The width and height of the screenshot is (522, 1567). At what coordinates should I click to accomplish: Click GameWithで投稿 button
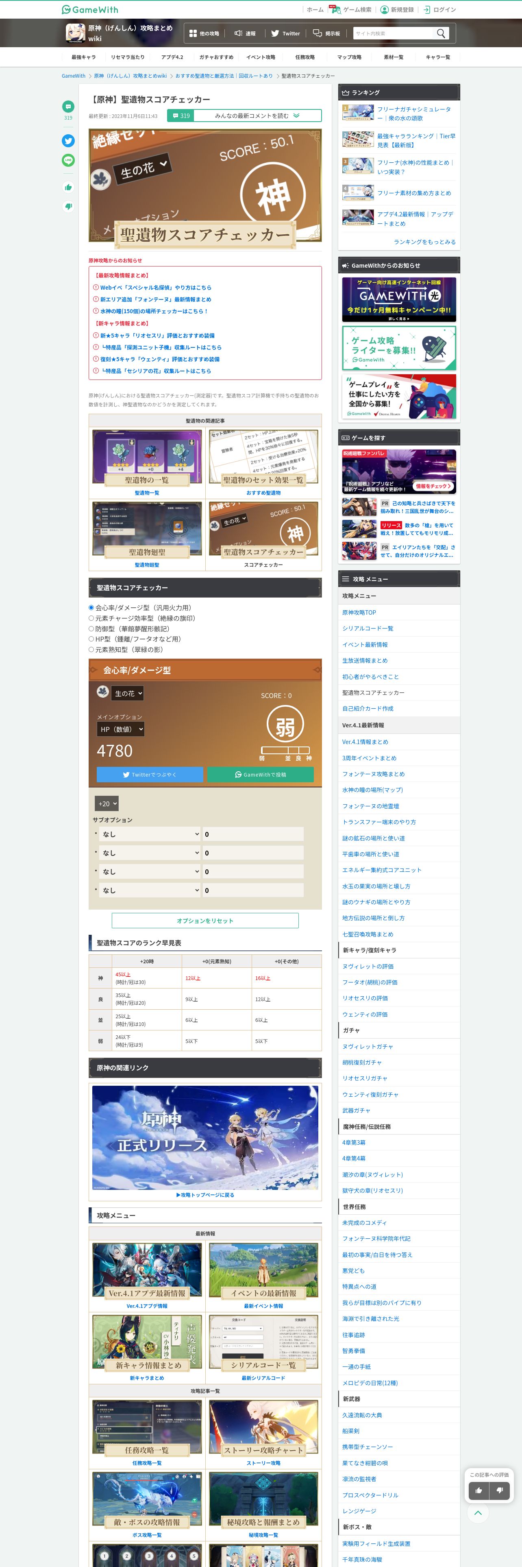pos(261,775)
